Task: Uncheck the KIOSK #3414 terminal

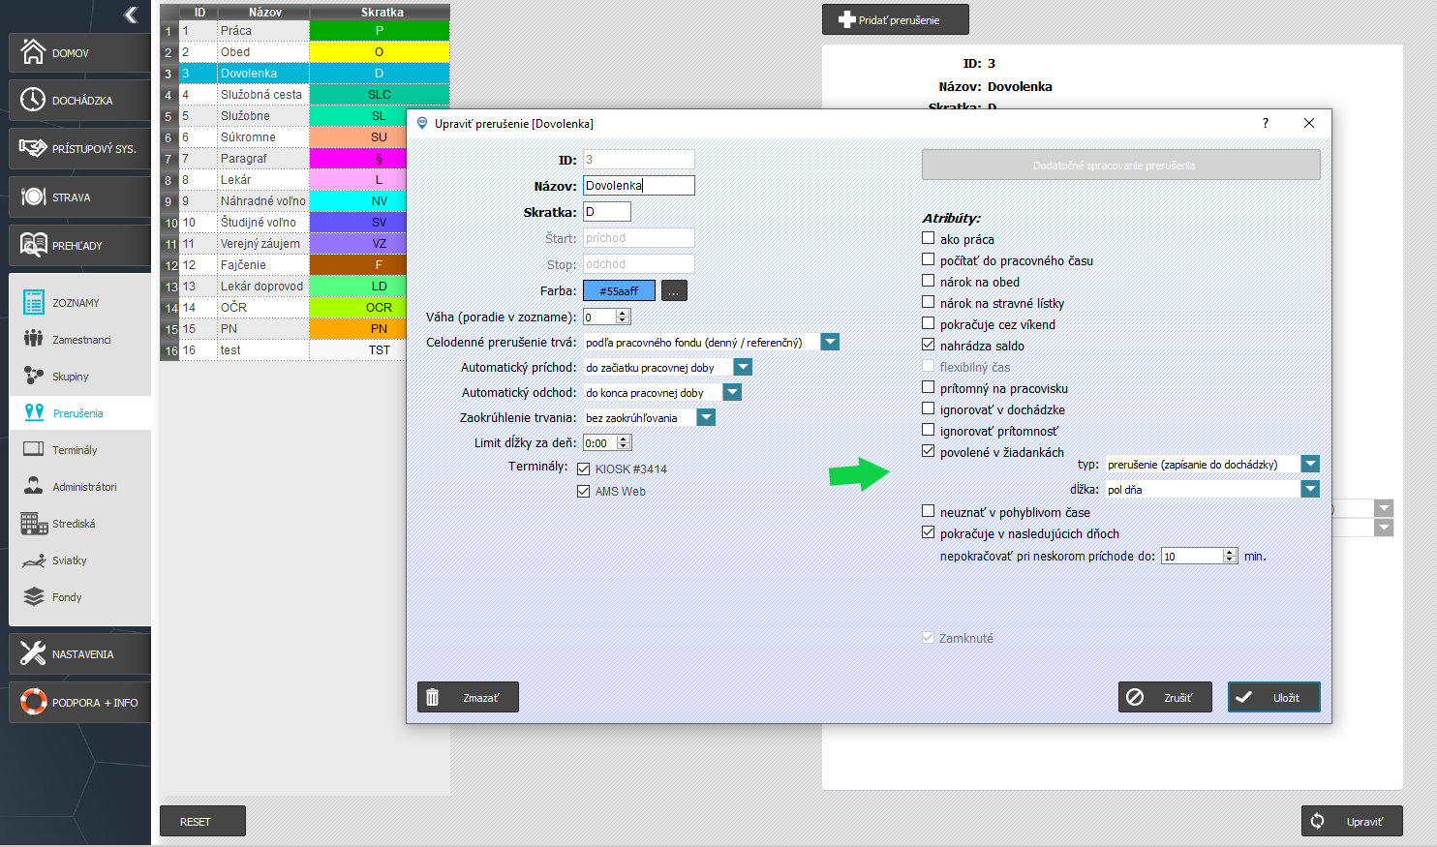Action: click(583, 469)
